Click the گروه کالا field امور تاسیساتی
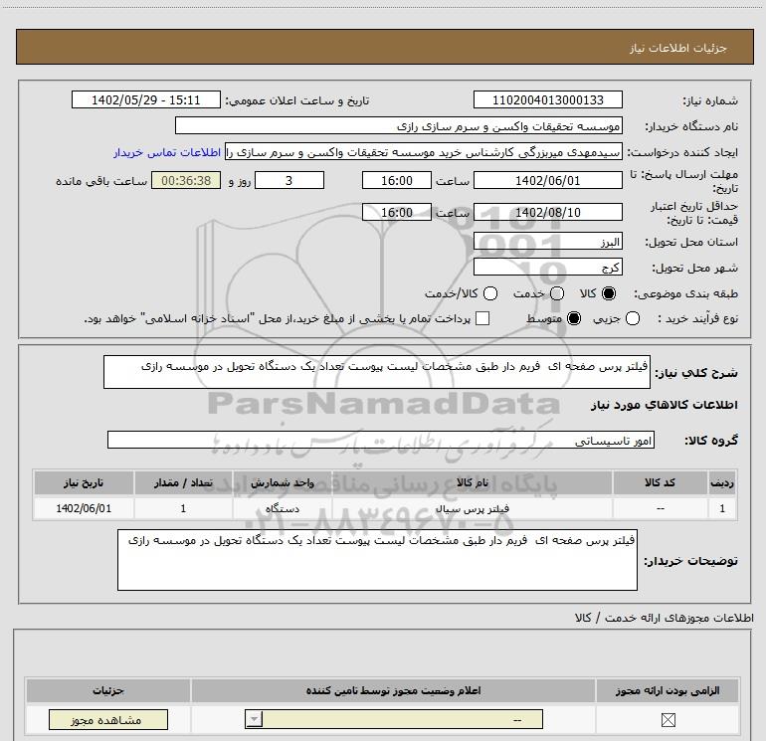The image size is (766, 741). [x=381, y=440]
